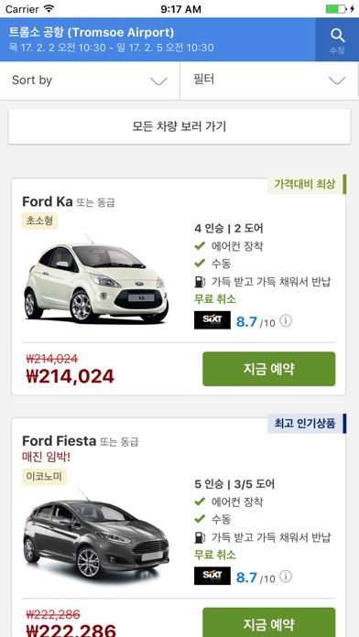Tap the Wi-Fi icon in status bar

point(49,8)
